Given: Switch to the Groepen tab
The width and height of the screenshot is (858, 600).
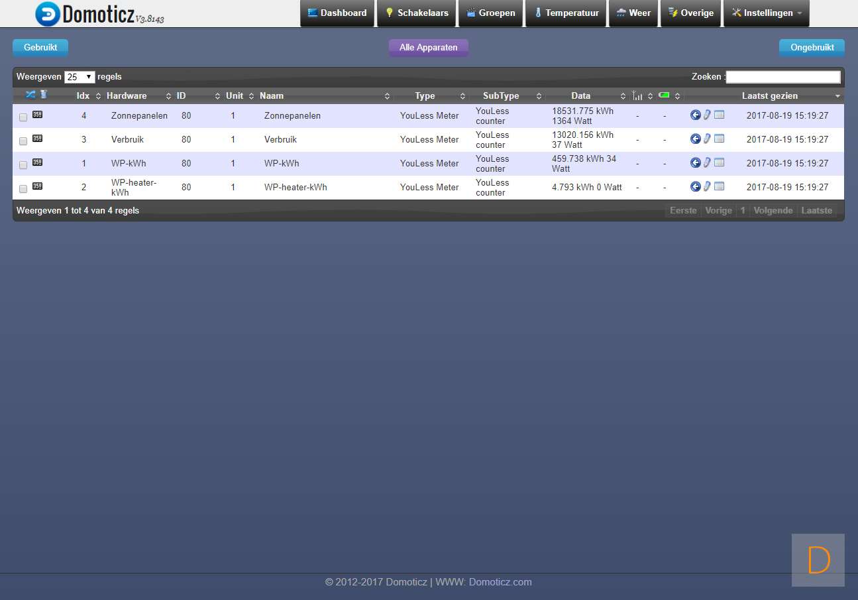Looking at the screenshot, I should [x=491, y=13].
